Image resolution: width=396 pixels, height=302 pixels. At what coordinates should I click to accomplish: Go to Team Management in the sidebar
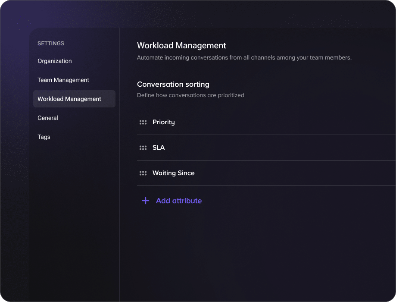coord(63,80)
